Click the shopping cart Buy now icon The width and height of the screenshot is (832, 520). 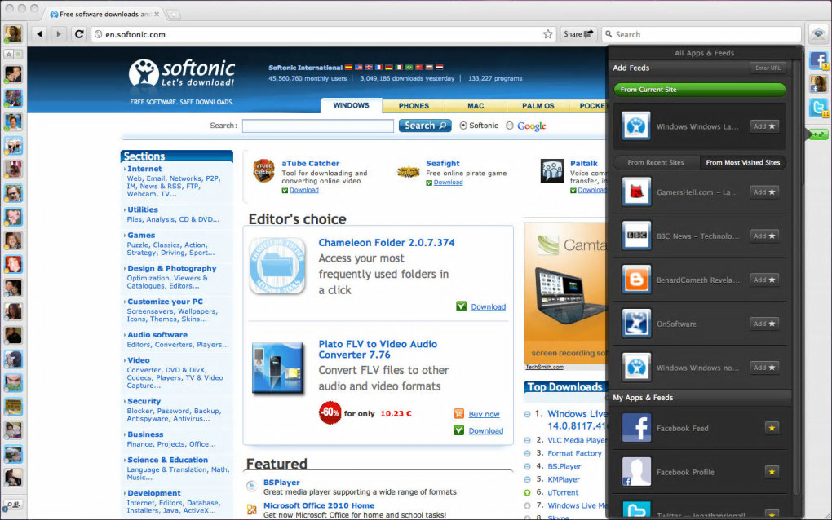coord(459,413)
